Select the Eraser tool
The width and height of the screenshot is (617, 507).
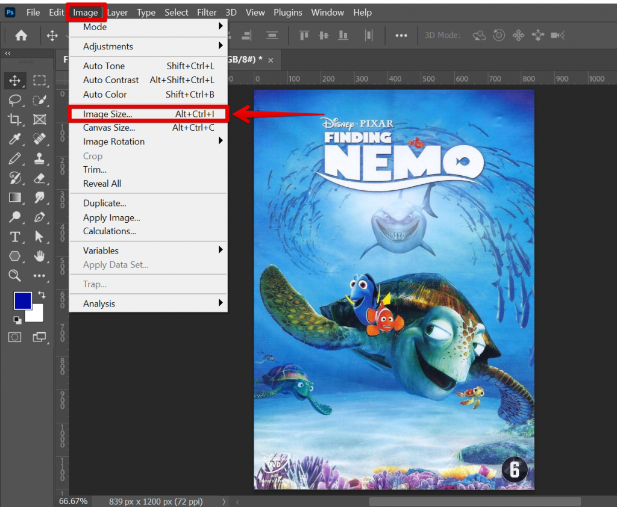[x=40, y=178]
